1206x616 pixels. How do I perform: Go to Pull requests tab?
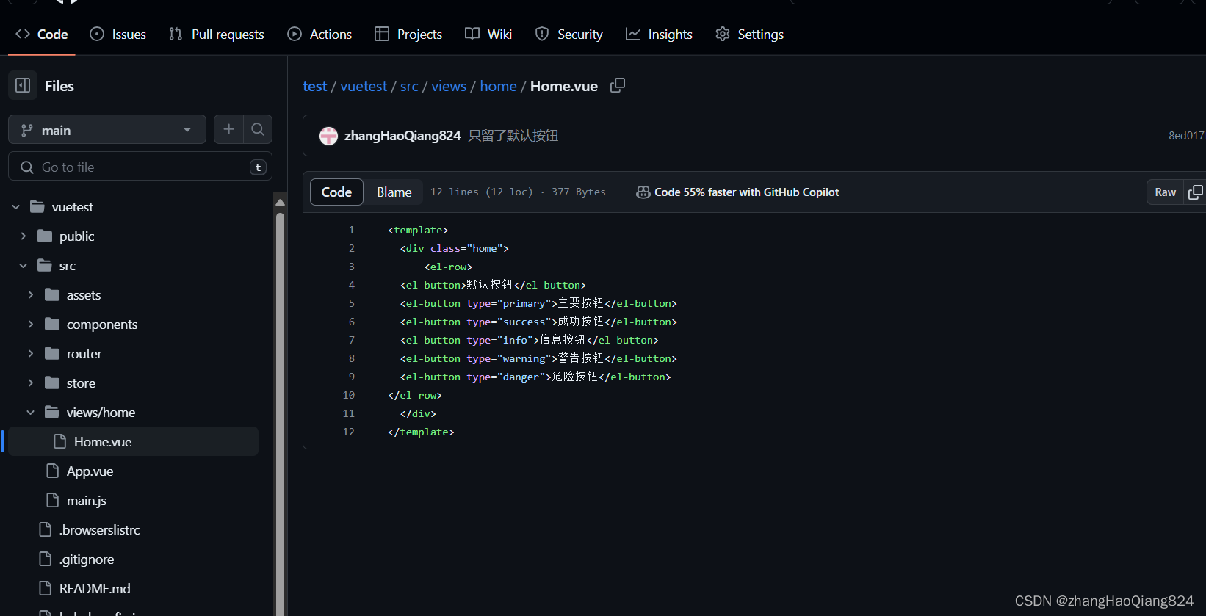click(x=216, y=35)
